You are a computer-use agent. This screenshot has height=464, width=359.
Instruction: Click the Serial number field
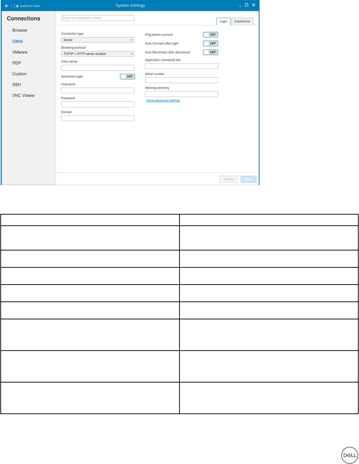182,80
